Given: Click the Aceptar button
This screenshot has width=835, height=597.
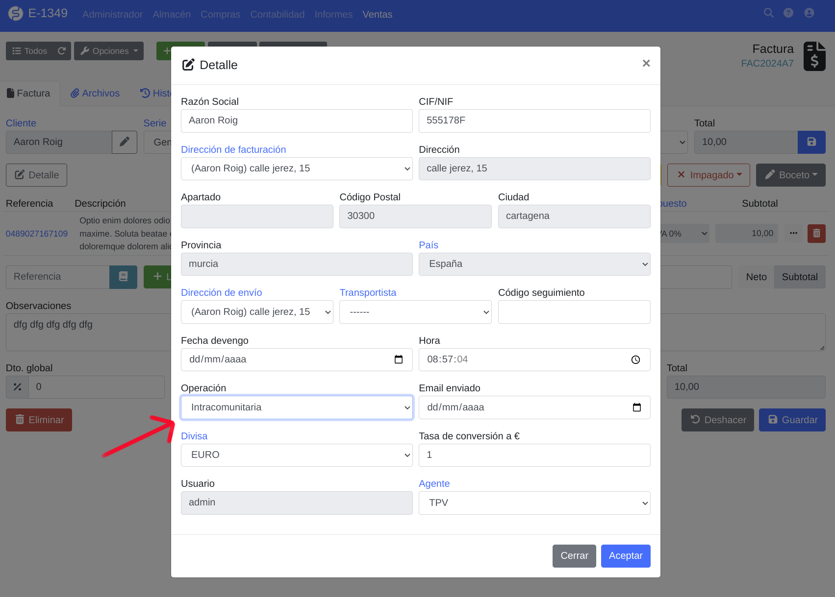Looking at the screenshot, I should (626, 556).
